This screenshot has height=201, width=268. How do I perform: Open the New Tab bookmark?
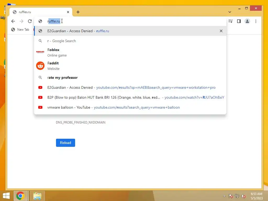[20, 30]
